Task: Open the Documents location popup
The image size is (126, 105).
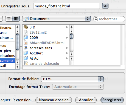Action: coord(57,19)
